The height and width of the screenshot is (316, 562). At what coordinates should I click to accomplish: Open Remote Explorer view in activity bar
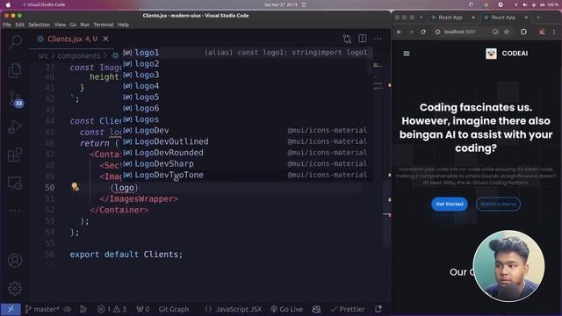click(x=15, y=183)
